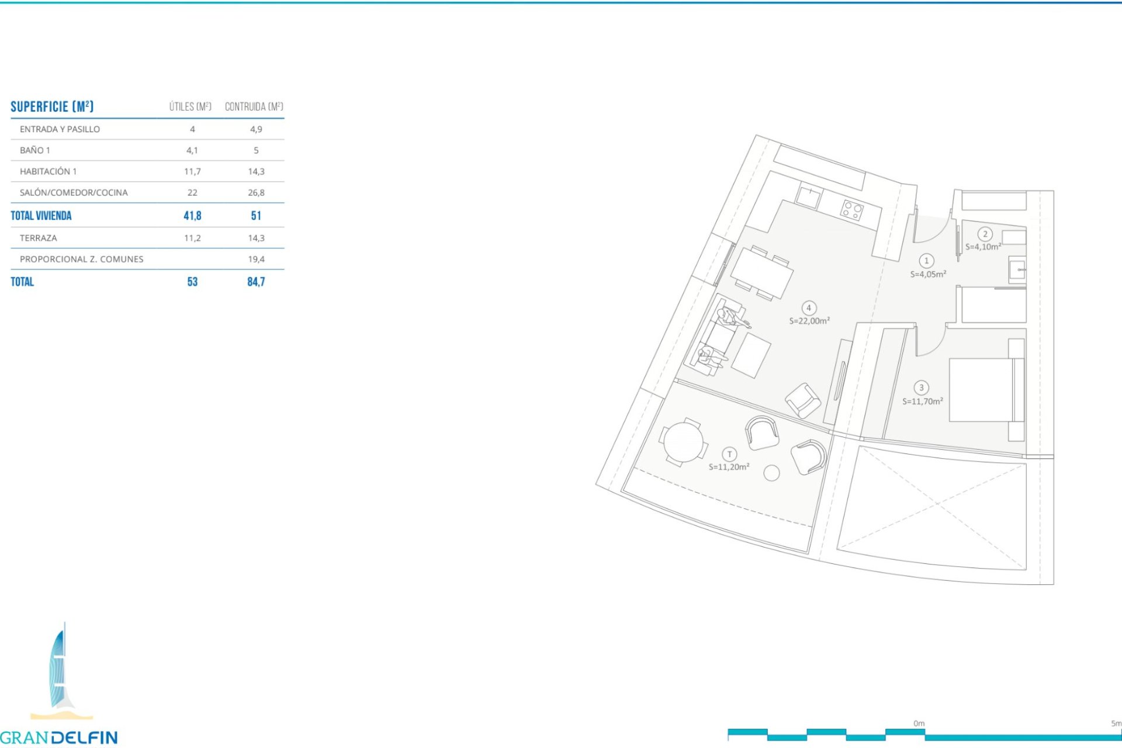The height and width of the screenshot is (748, 1122).
Task: Click the value 26,8 in salón row
Action: (256, 192)
